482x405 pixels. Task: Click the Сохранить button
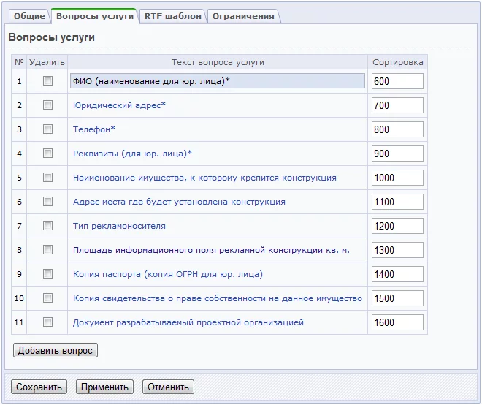click(38, 387)
